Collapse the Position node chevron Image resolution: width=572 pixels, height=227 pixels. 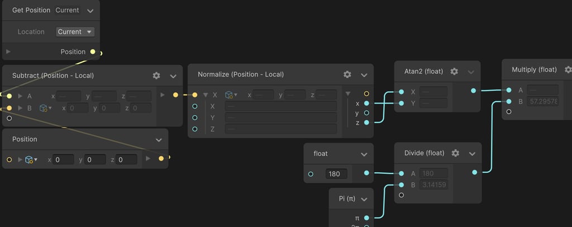(x=159, y=140)
